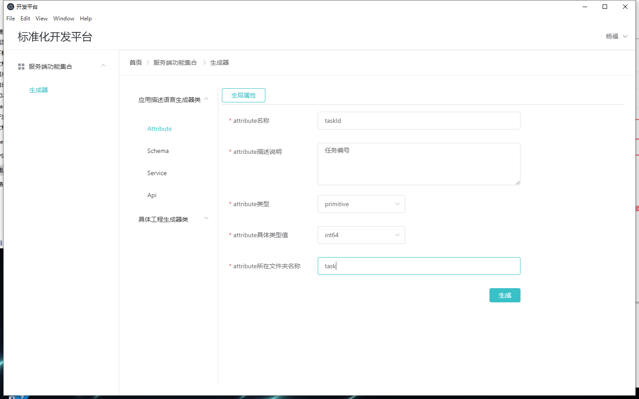Close the 开发平台 window
Image resolution: width=639 pixels, height=399 pixels.
click(625, 7)
